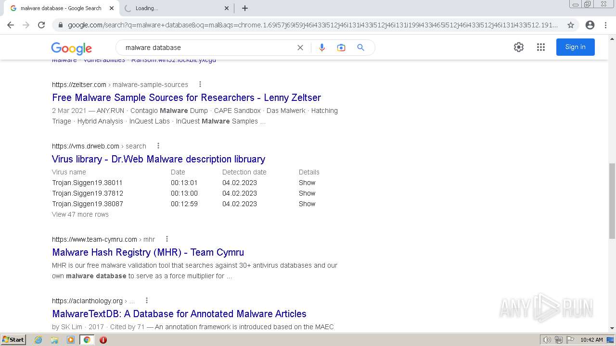The width and height of the screenshot is (616, 346).
Task: Open Google quick settings gear
Action: (x=519, y=47)
